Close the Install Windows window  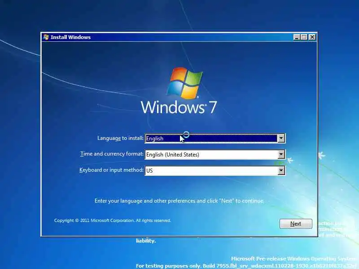coord(312,37)
